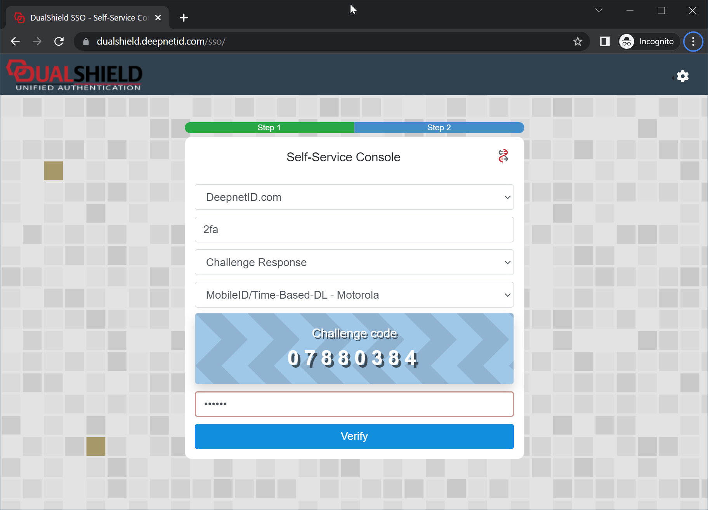This screenshot has width=708, height=510.
Task: Bookmark this page with the star icon
Action: (578, 41)
